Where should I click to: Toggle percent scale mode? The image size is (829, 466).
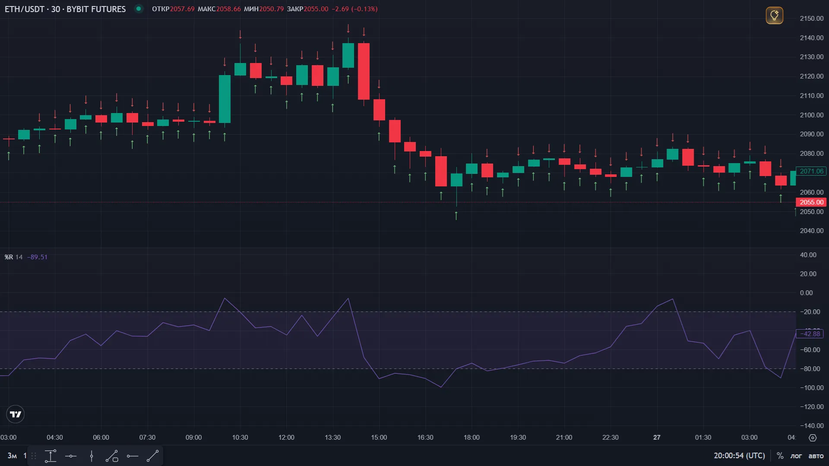coord(780,456)
